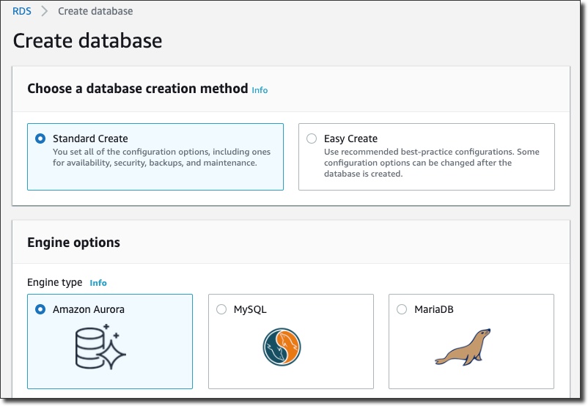Click the Engine options section heading
The image size is (588, 406).
73,243
